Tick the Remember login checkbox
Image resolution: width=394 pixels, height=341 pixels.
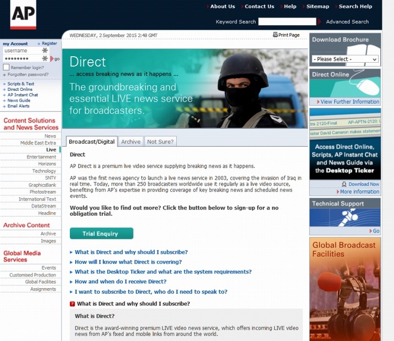coord(6,67)
